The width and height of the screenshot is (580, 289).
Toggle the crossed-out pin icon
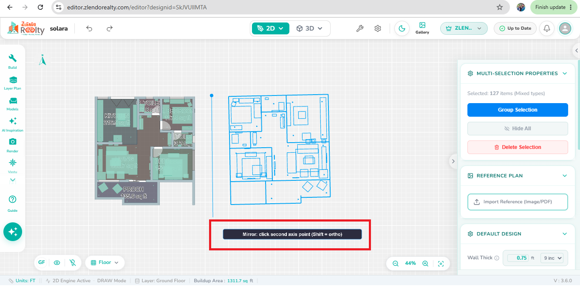73,263
